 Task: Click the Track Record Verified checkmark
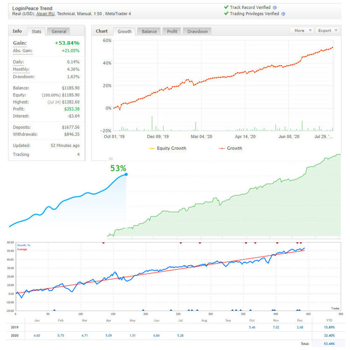pyautogui.click(x=226, y=7)
